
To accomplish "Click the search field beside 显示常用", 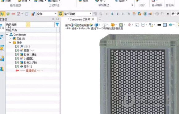I will [42, 24].
